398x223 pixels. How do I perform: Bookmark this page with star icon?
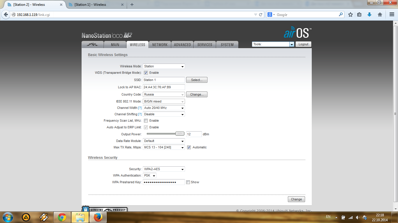351,15
